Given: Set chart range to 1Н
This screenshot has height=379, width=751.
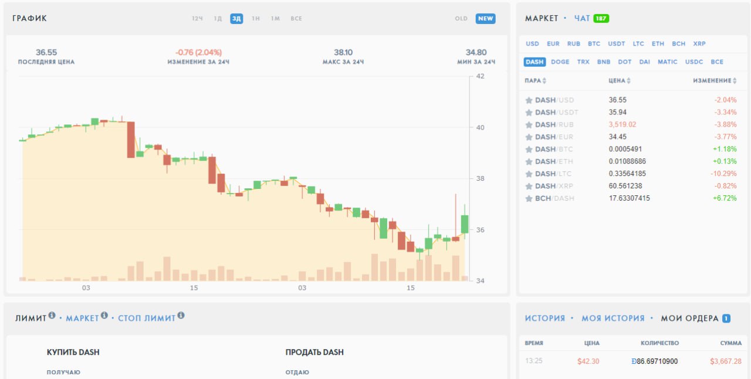Looking at the screenshot, I should point(256,19).
